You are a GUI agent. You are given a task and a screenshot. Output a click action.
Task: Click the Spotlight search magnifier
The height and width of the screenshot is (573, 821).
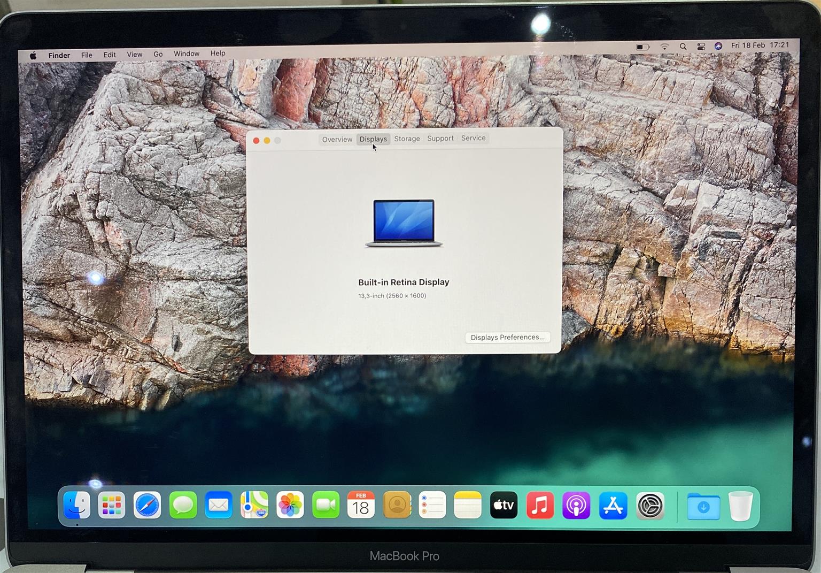683,47
